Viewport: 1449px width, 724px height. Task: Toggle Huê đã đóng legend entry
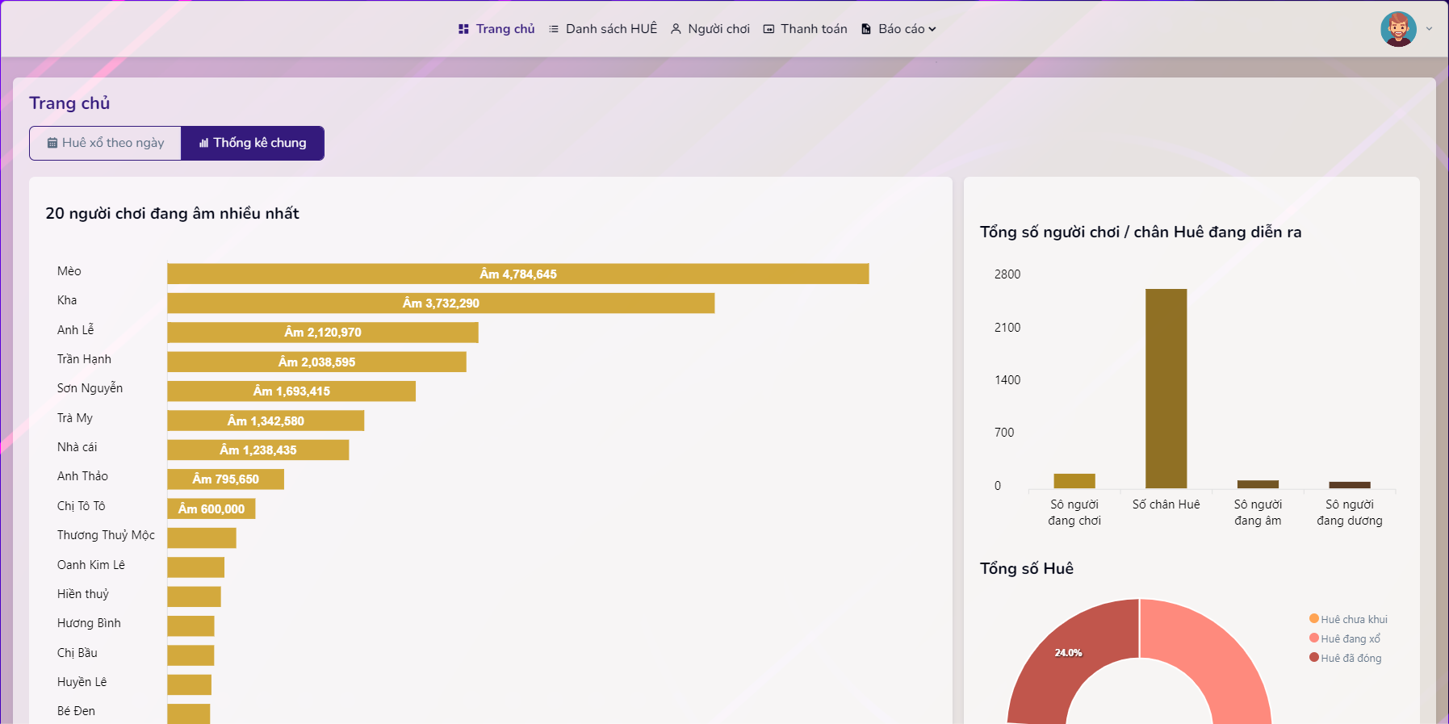click(x=1346, y=658)
